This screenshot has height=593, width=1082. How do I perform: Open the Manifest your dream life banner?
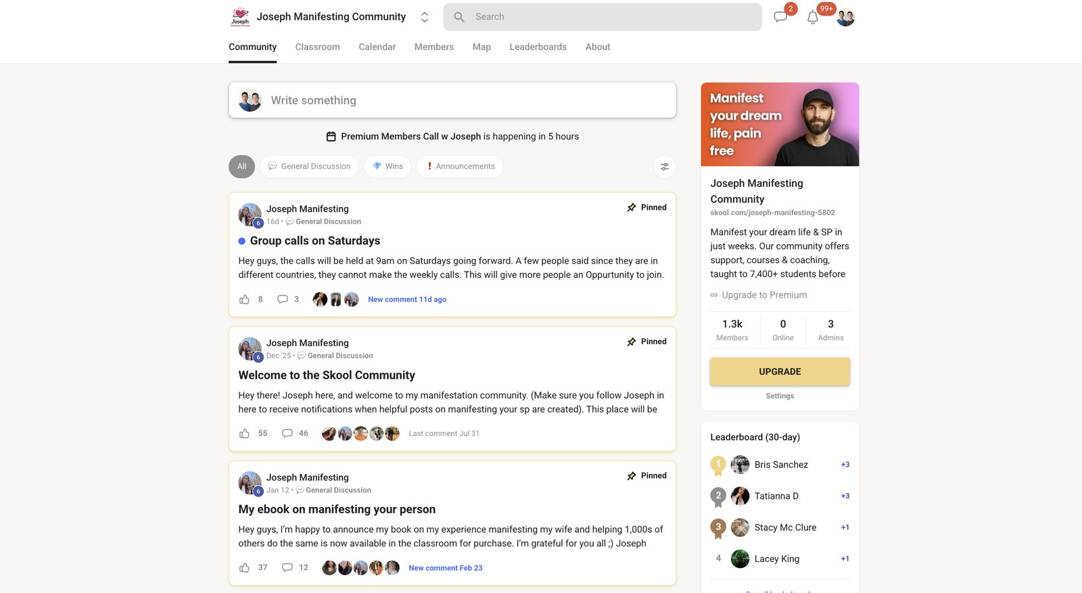click(x=780, y=124)
